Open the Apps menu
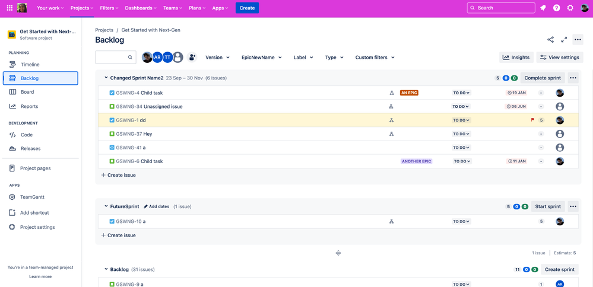Viewport: 593px width, 287px height. pyautogui.click(x=220, y=8)
